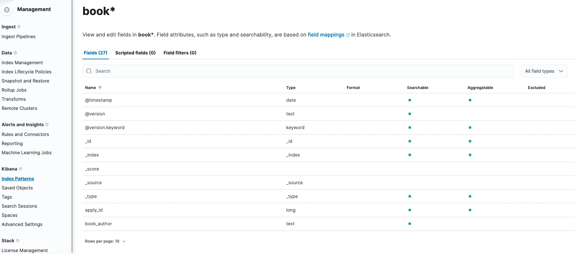Open the Field filters tab
575x254 pixels.
180,53
